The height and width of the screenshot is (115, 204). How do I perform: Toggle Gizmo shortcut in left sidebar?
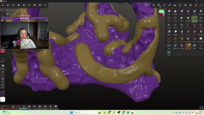pos(3,86)
